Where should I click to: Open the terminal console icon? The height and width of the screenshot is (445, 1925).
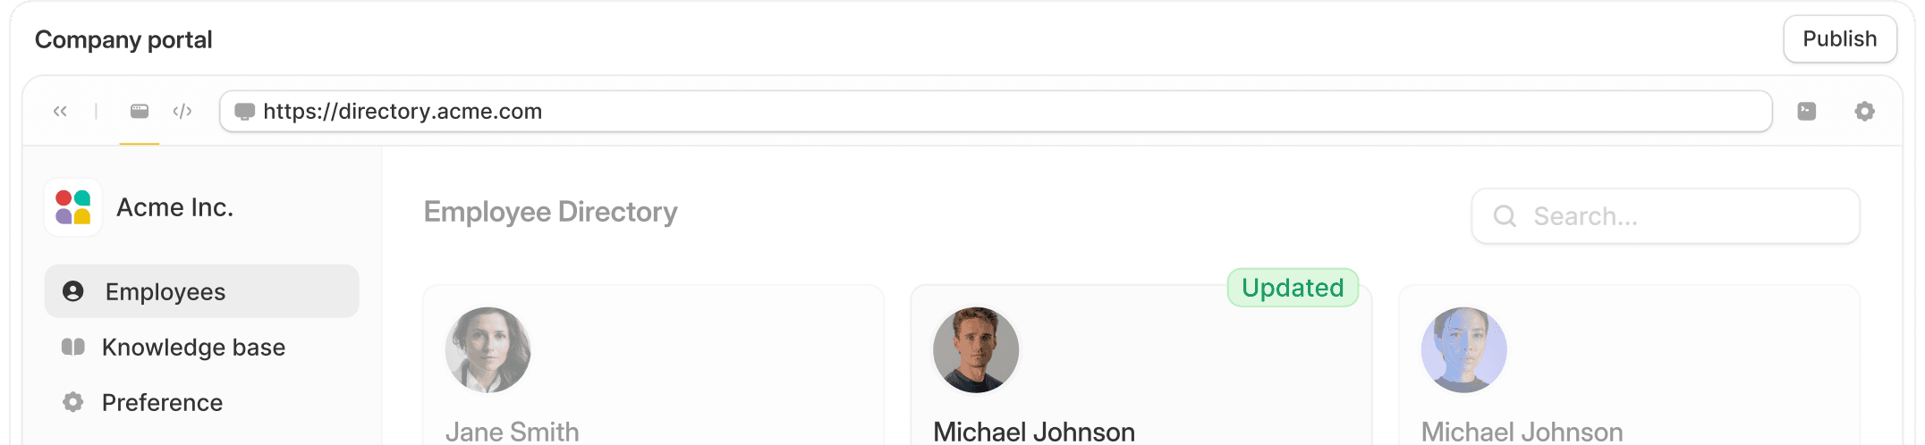click(x=1807, y=111)
